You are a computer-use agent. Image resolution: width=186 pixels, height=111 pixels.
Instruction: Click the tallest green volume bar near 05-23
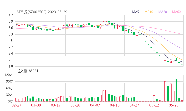(176, 90)
